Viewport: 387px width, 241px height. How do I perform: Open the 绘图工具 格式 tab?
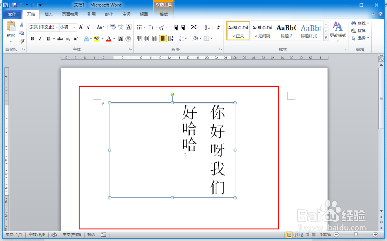[164, 14]
